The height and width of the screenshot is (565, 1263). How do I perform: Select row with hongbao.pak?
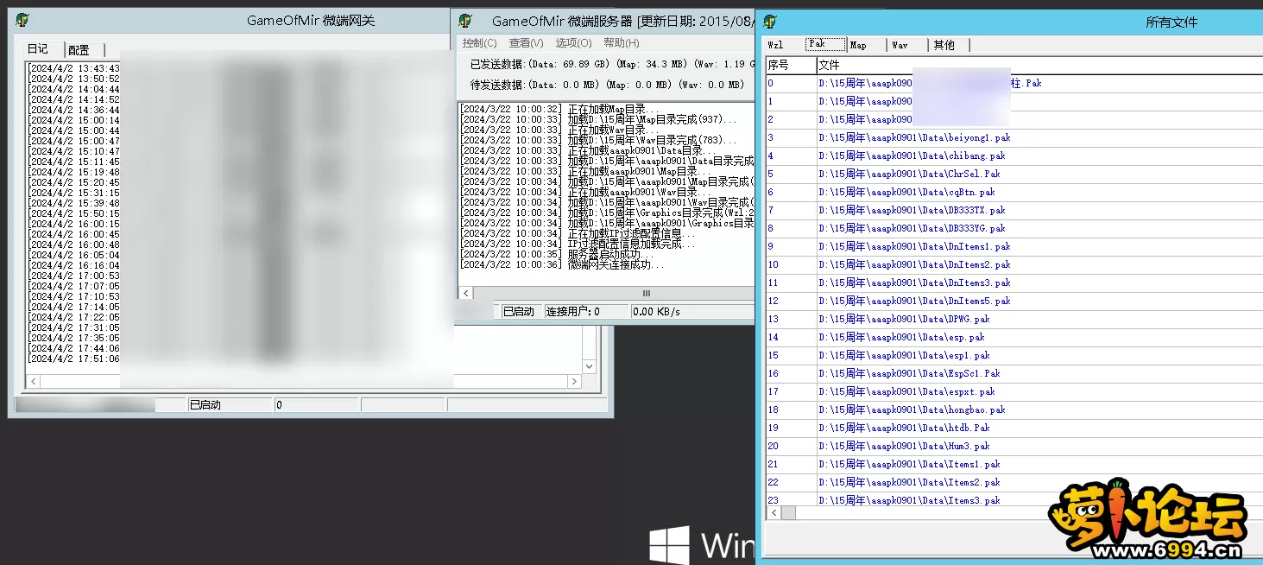[1014, 409]
